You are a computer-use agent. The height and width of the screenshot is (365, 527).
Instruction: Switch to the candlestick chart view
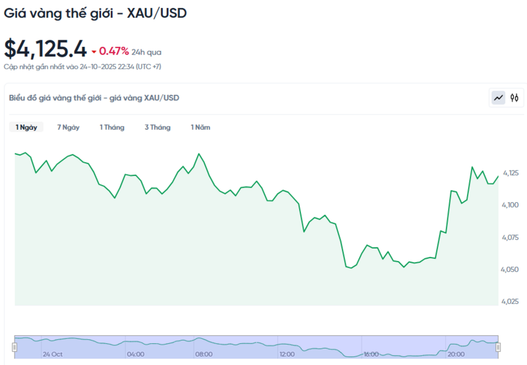coord(515,98)
